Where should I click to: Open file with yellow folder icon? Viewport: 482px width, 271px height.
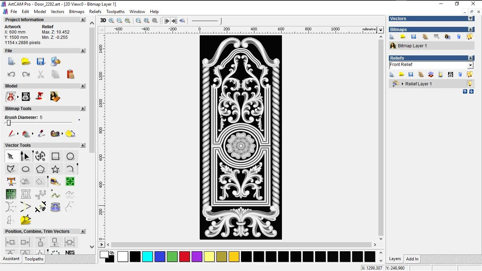click(x=26, y=62)
